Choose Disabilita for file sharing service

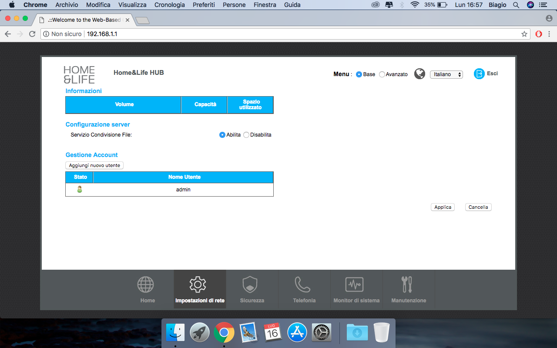(x=246, y=135)
